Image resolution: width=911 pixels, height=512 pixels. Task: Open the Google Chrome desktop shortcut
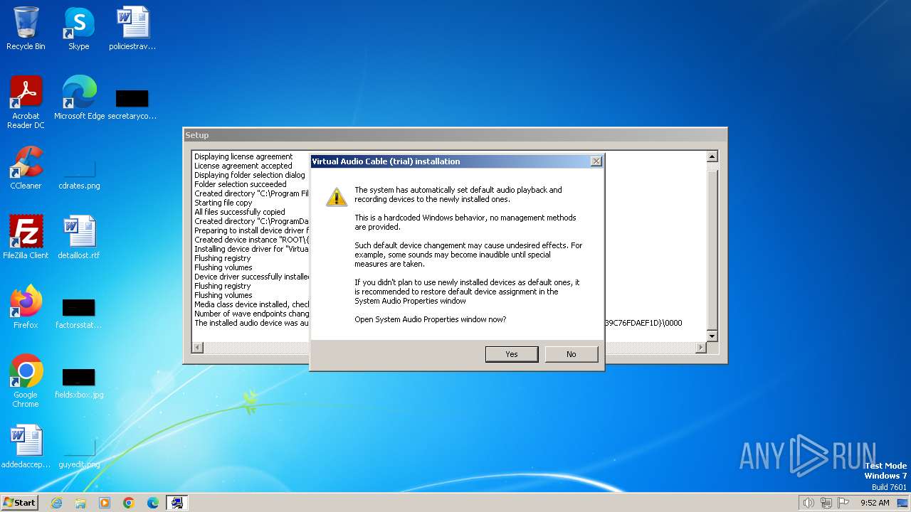[26, 381]
